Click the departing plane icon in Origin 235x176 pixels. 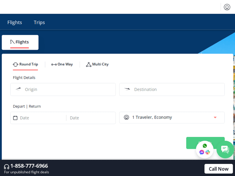18,89
